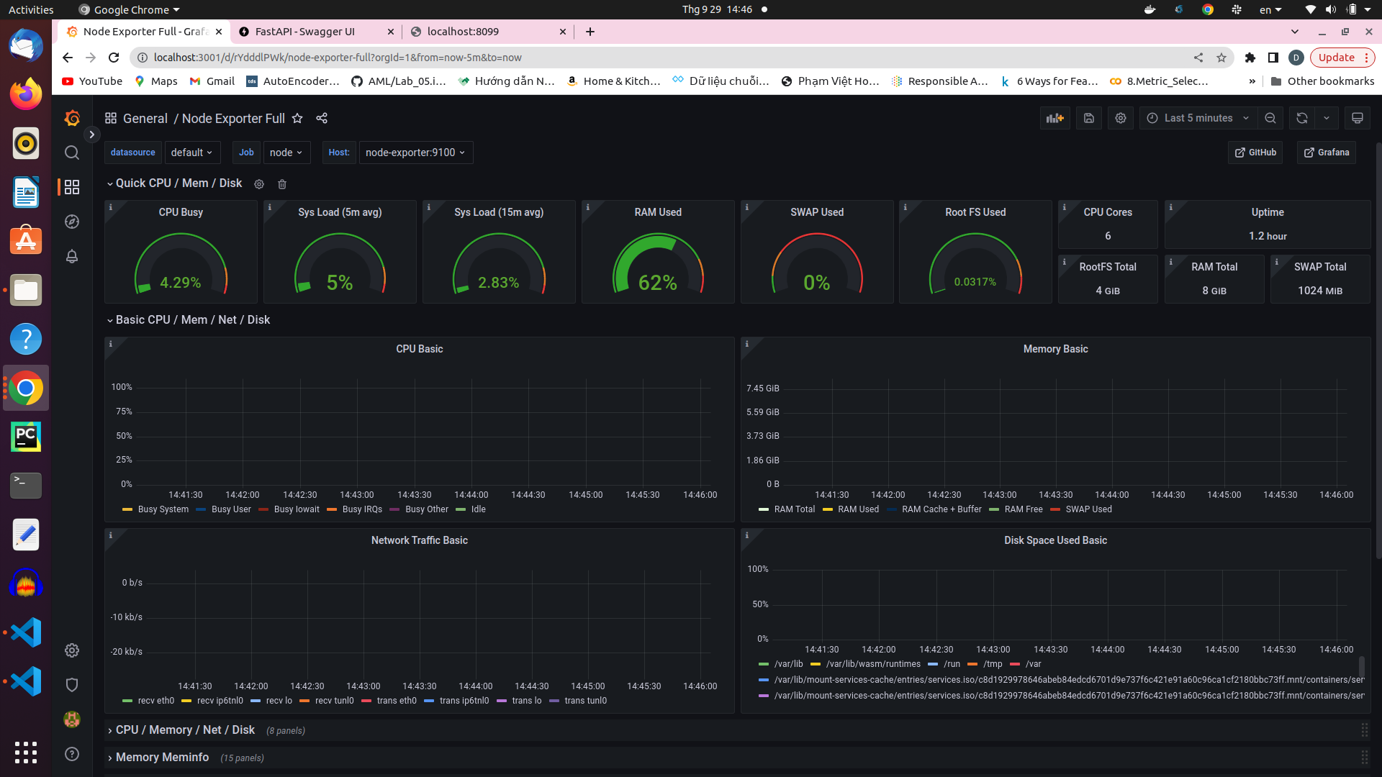The image size is (1382, 777).
Task: Open the Explore compass icon in sidebar
Action: 72,222
